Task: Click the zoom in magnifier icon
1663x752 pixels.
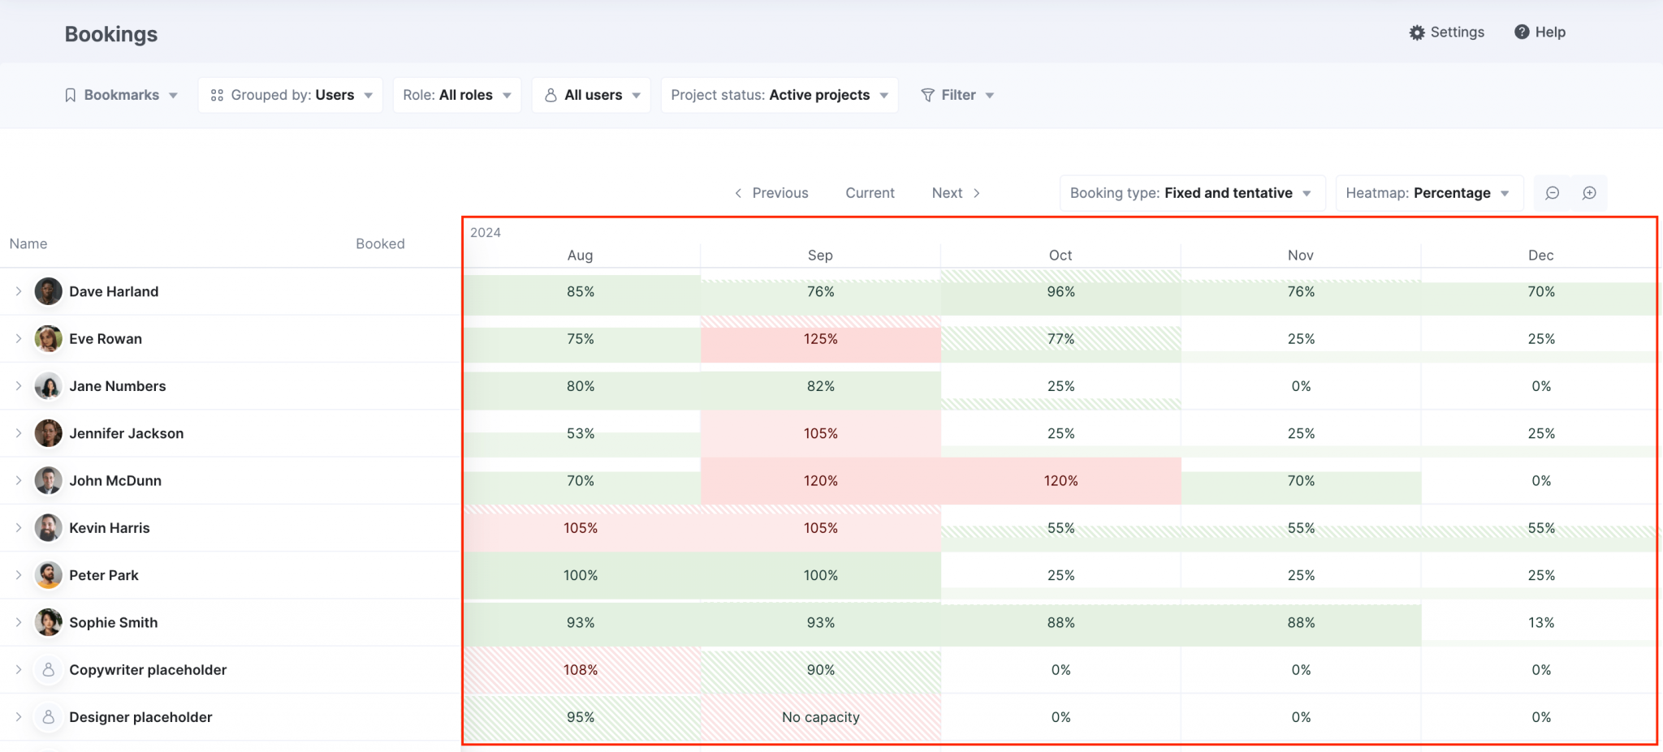Action: point(1590,193)
